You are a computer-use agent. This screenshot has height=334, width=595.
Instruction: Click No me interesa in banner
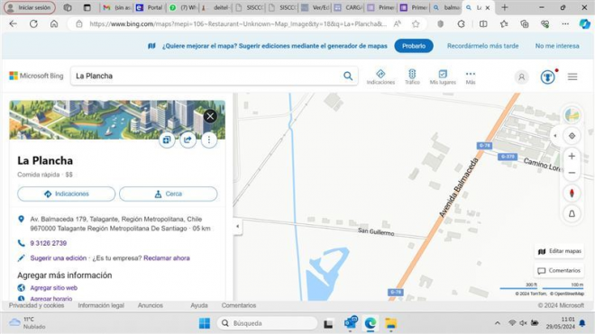tap(557, 46)
